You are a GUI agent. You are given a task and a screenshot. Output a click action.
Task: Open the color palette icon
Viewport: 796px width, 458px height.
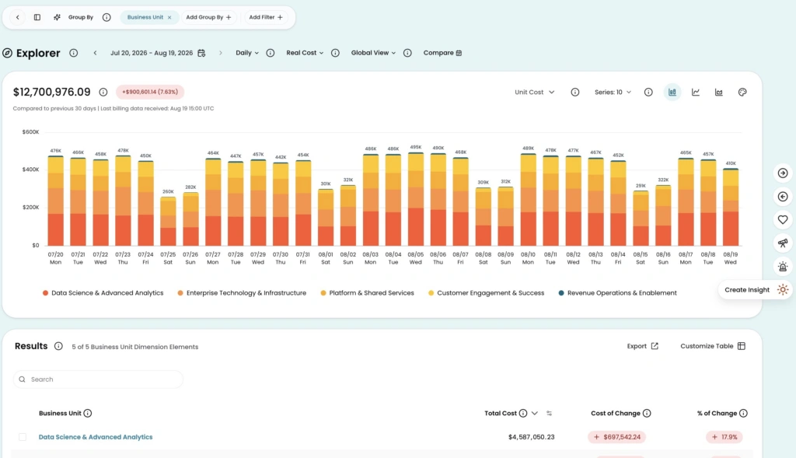pos(742,93)
